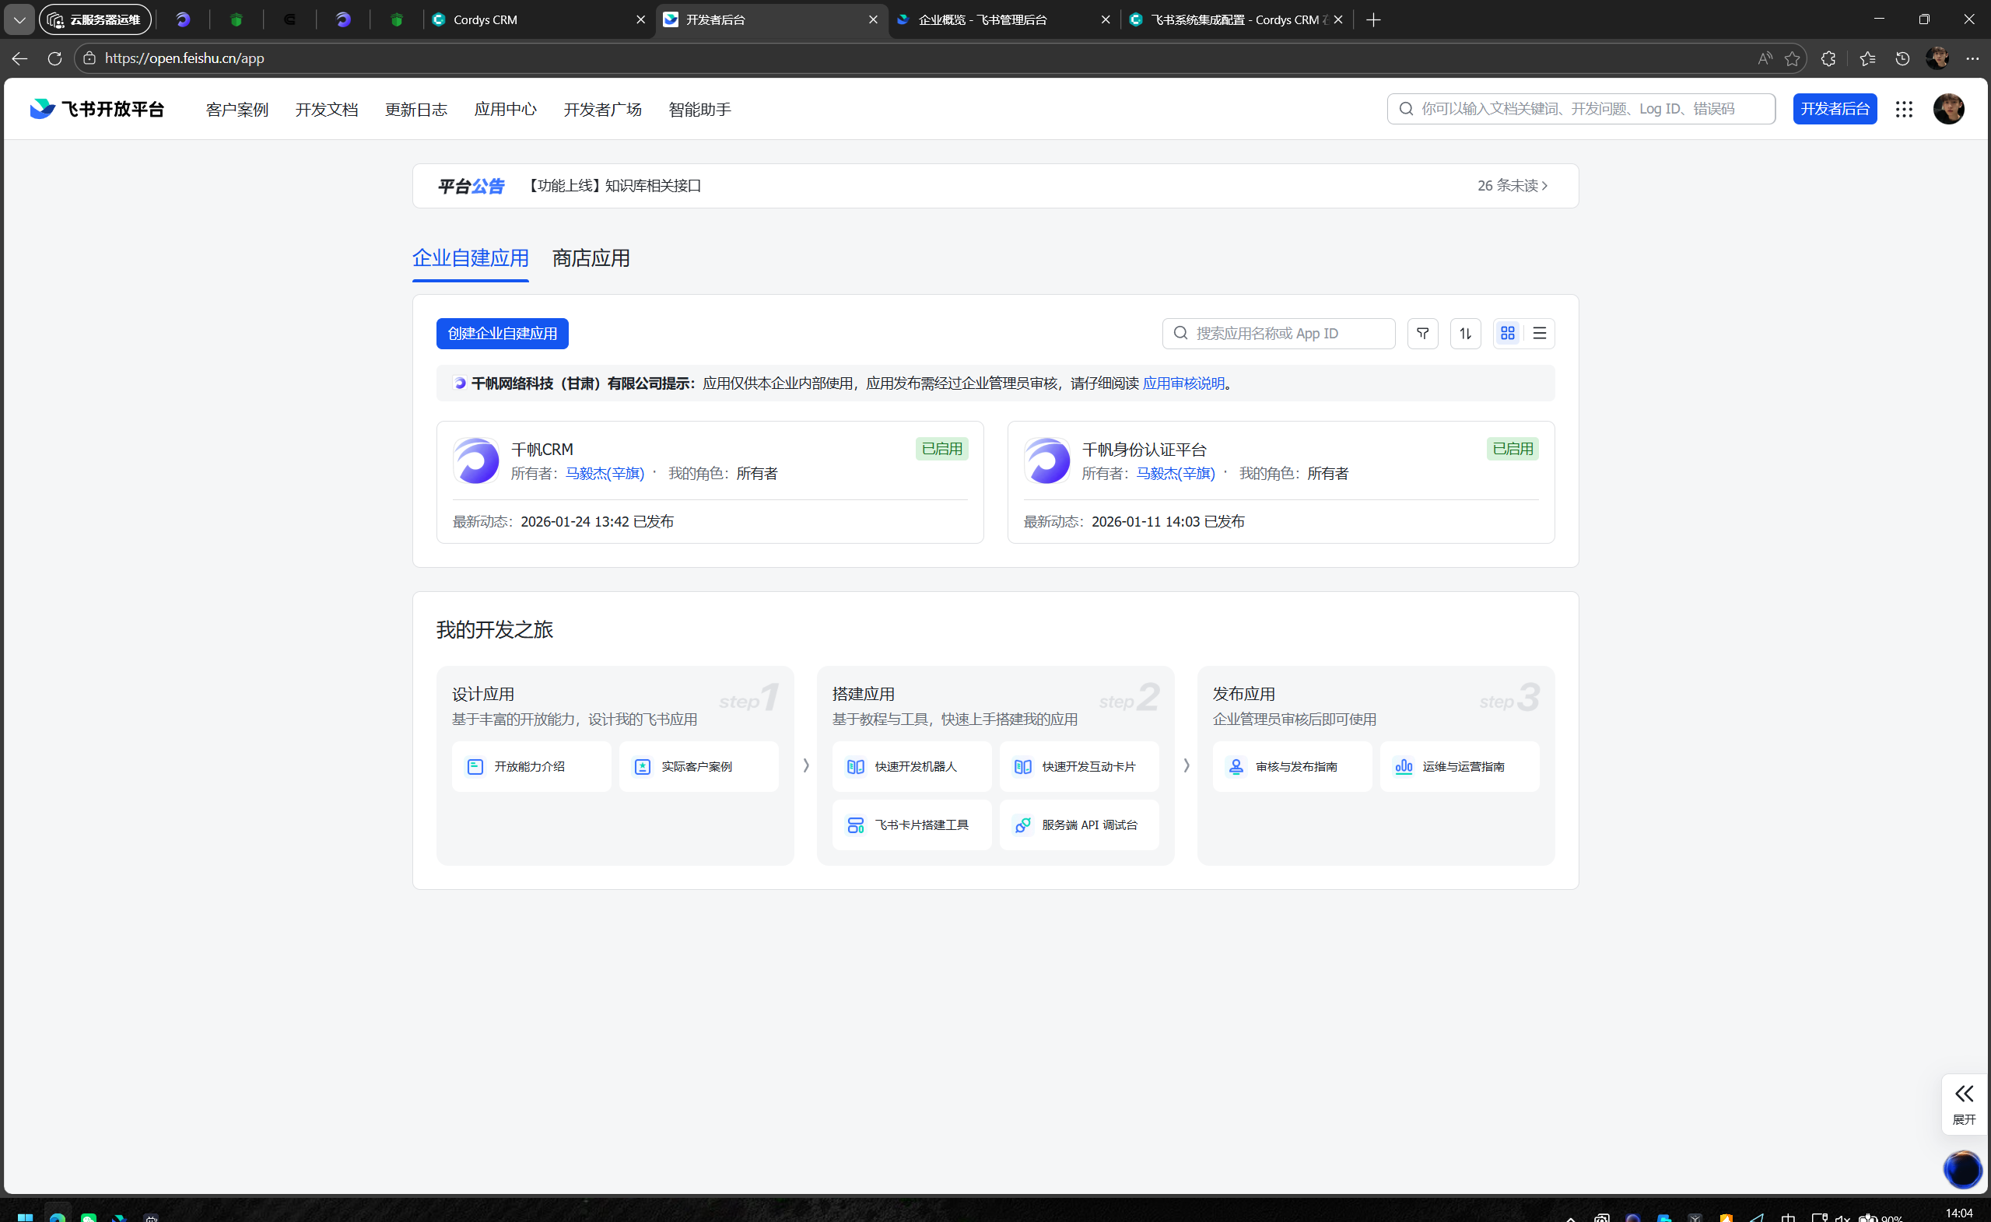The width and height of the screenshot is (1991, 1222).
Task: Open browser tab list dropdown arrow
Action: tap(19, 19)
